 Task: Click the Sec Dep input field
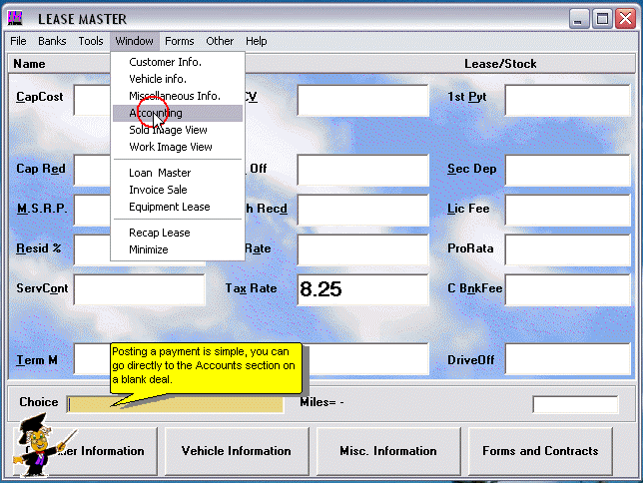pos(564,170)
